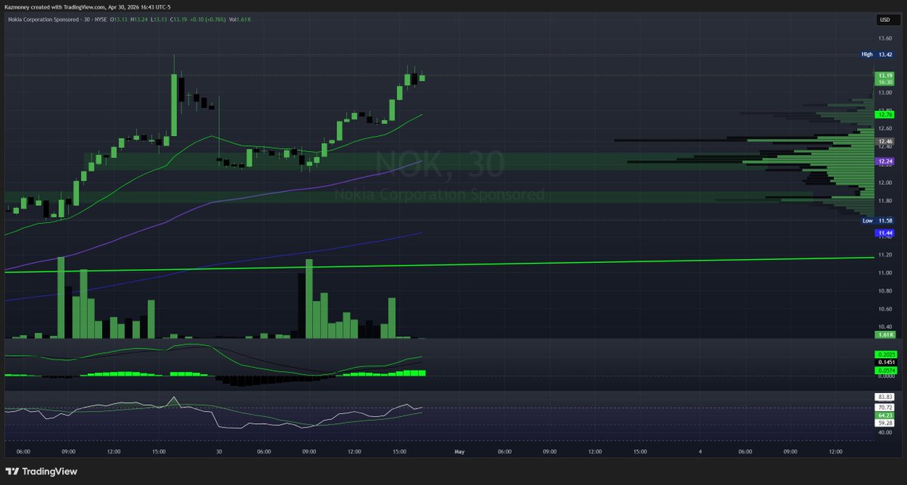
Task: Click the 64.23 RSI average label
Action: pos(885,415)
